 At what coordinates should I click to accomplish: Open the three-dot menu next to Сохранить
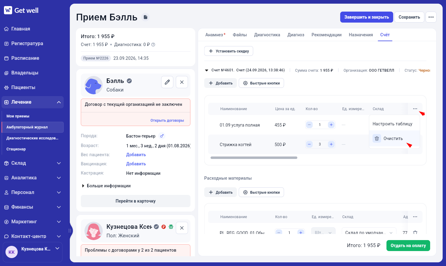coord(431,17)
